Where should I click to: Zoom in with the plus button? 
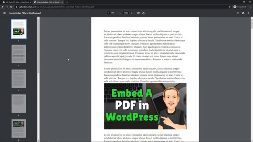pyautogui.click(x=132, y=13)
